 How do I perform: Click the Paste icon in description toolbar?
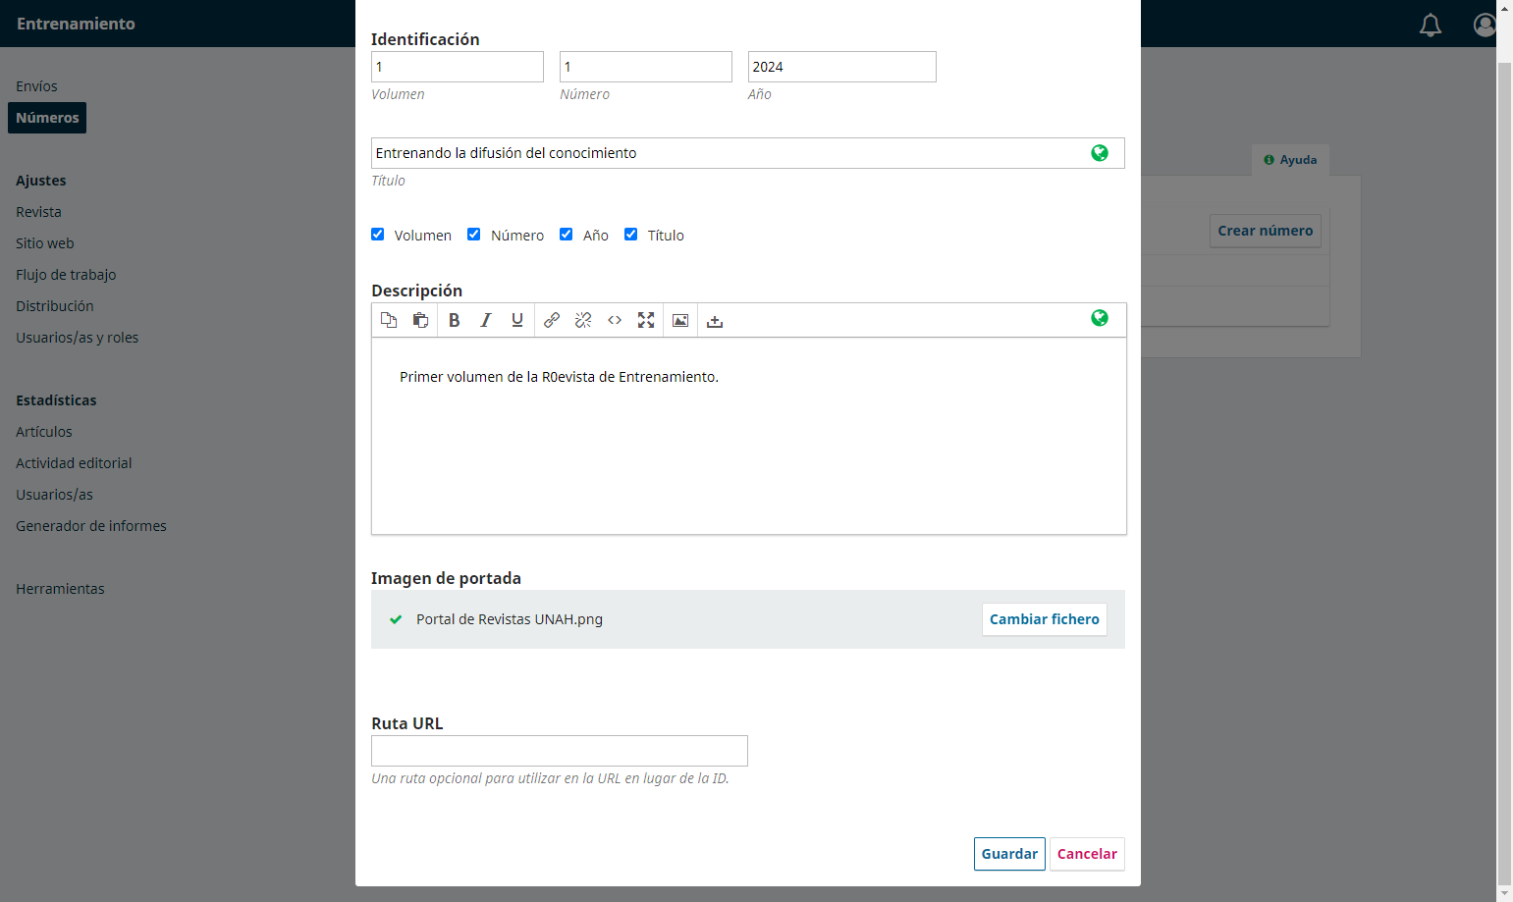point(420,320)
